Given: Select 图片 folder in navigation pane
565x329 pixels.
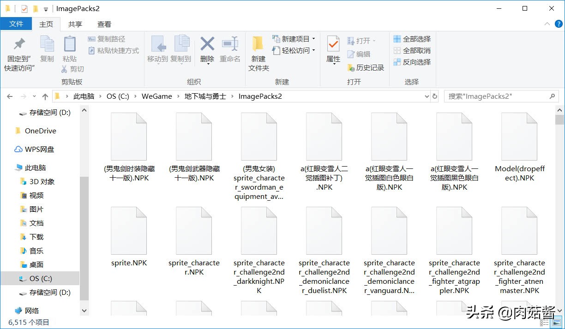Looking at the screenshot, I should point(36,209).
